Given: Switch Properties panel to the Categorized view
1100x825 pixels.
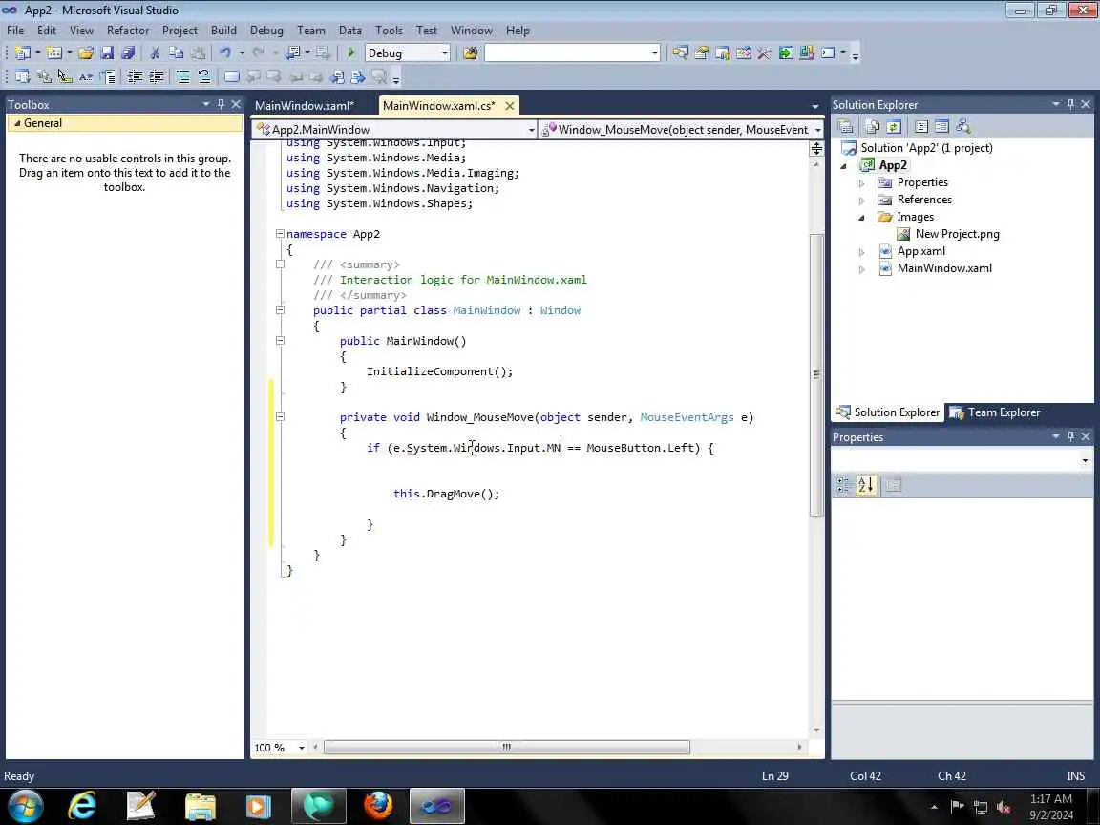Looking at the screenshot, I should click(843, 485).
